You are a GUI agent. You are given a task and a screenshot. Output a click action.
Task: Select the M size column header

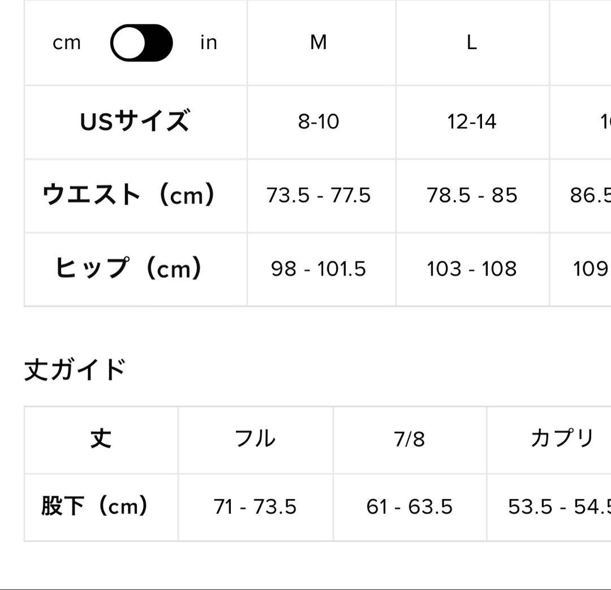tap(320, 42)
